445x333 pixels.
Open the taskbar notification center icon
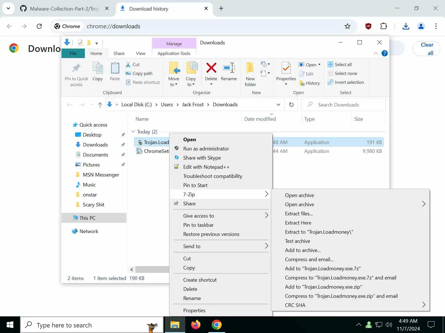click(x=431, y=325)
